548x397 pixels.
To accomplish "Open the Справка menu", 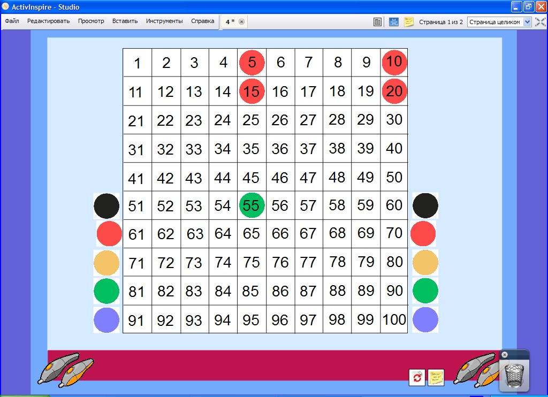I will point(202,21).
